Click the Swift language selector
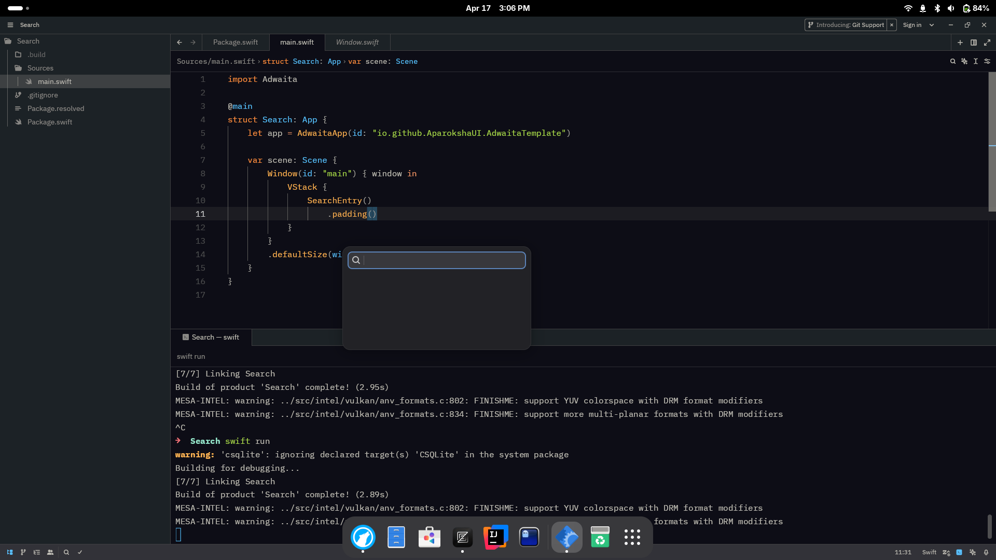 (929, 552)
